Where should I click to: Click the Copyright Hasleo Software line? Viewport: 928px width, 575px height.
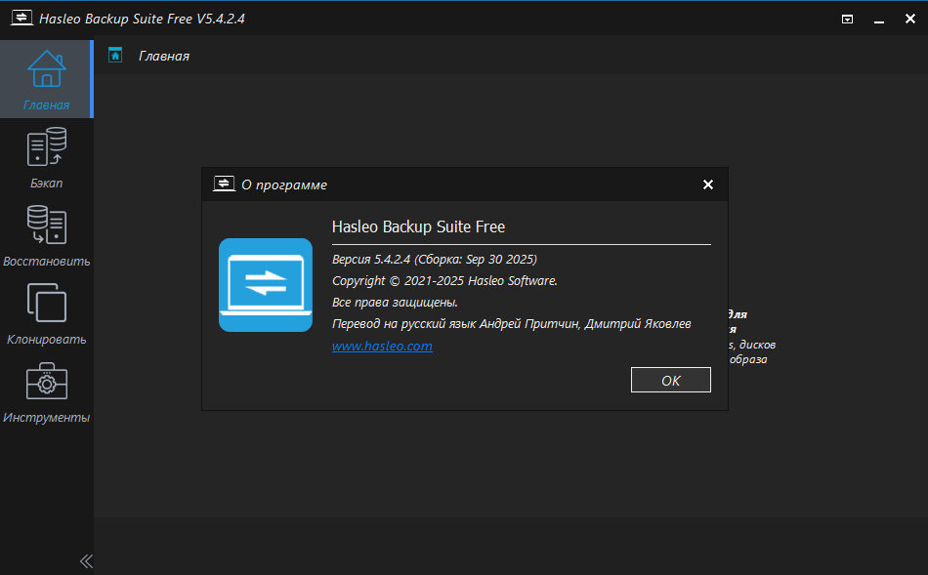444,281
